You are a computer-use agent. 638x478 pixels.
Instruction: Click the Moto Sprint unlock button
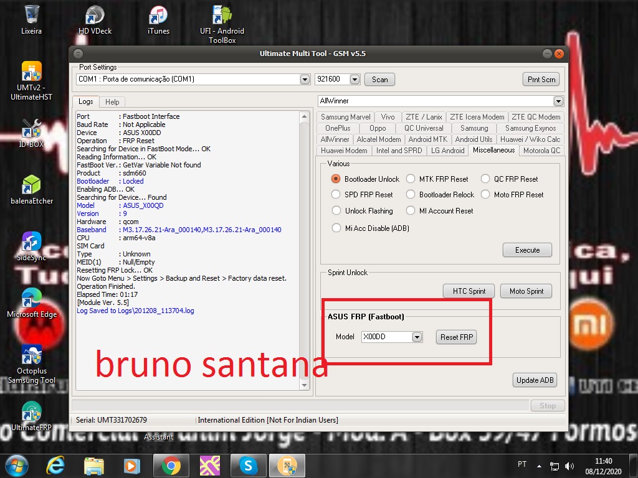pos(526,291)
